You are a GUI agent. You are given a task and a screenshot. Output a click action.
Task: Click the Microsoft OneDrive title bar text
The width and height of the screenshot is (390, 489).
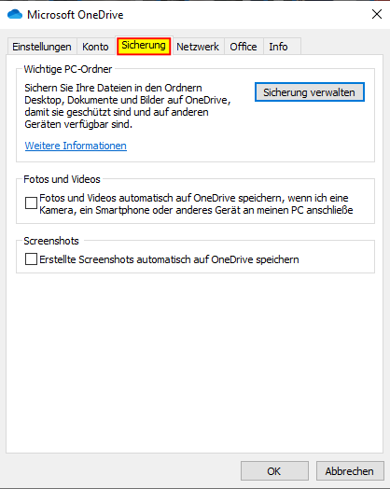[x=76, y=15]
